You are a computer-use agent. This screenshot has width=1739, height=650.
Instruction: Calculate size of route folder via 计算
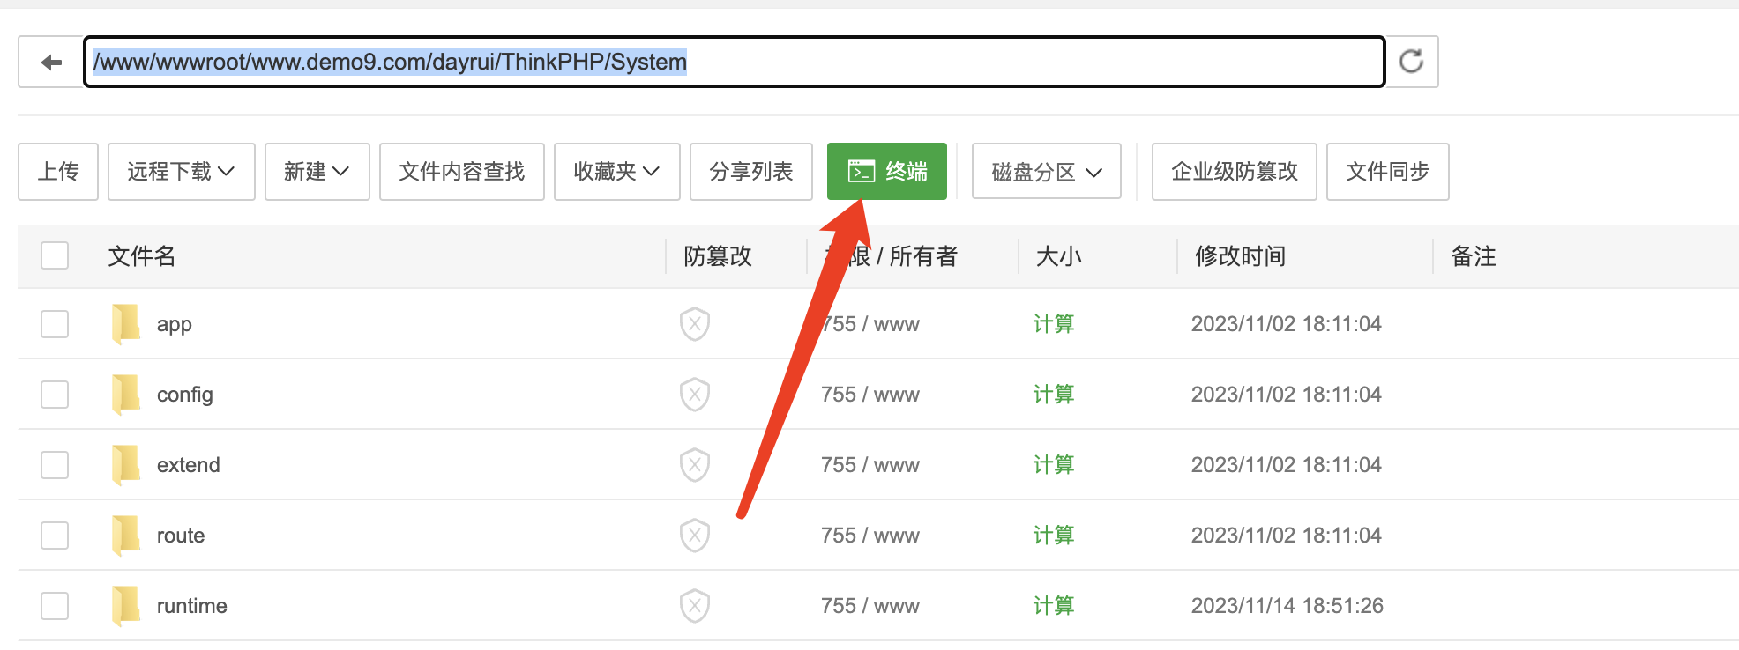pos(1054,536)
